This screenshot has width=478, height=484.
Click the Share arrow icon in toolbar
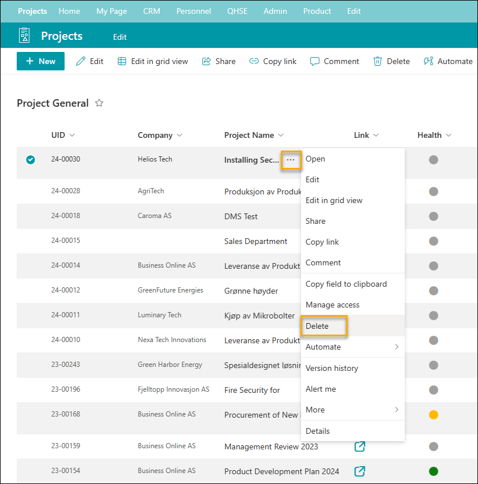point(206,61)
